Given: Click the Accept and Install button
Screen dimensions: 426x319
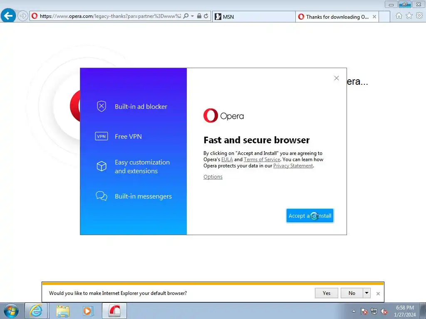Looking at the screenshot, I should 310,216.
